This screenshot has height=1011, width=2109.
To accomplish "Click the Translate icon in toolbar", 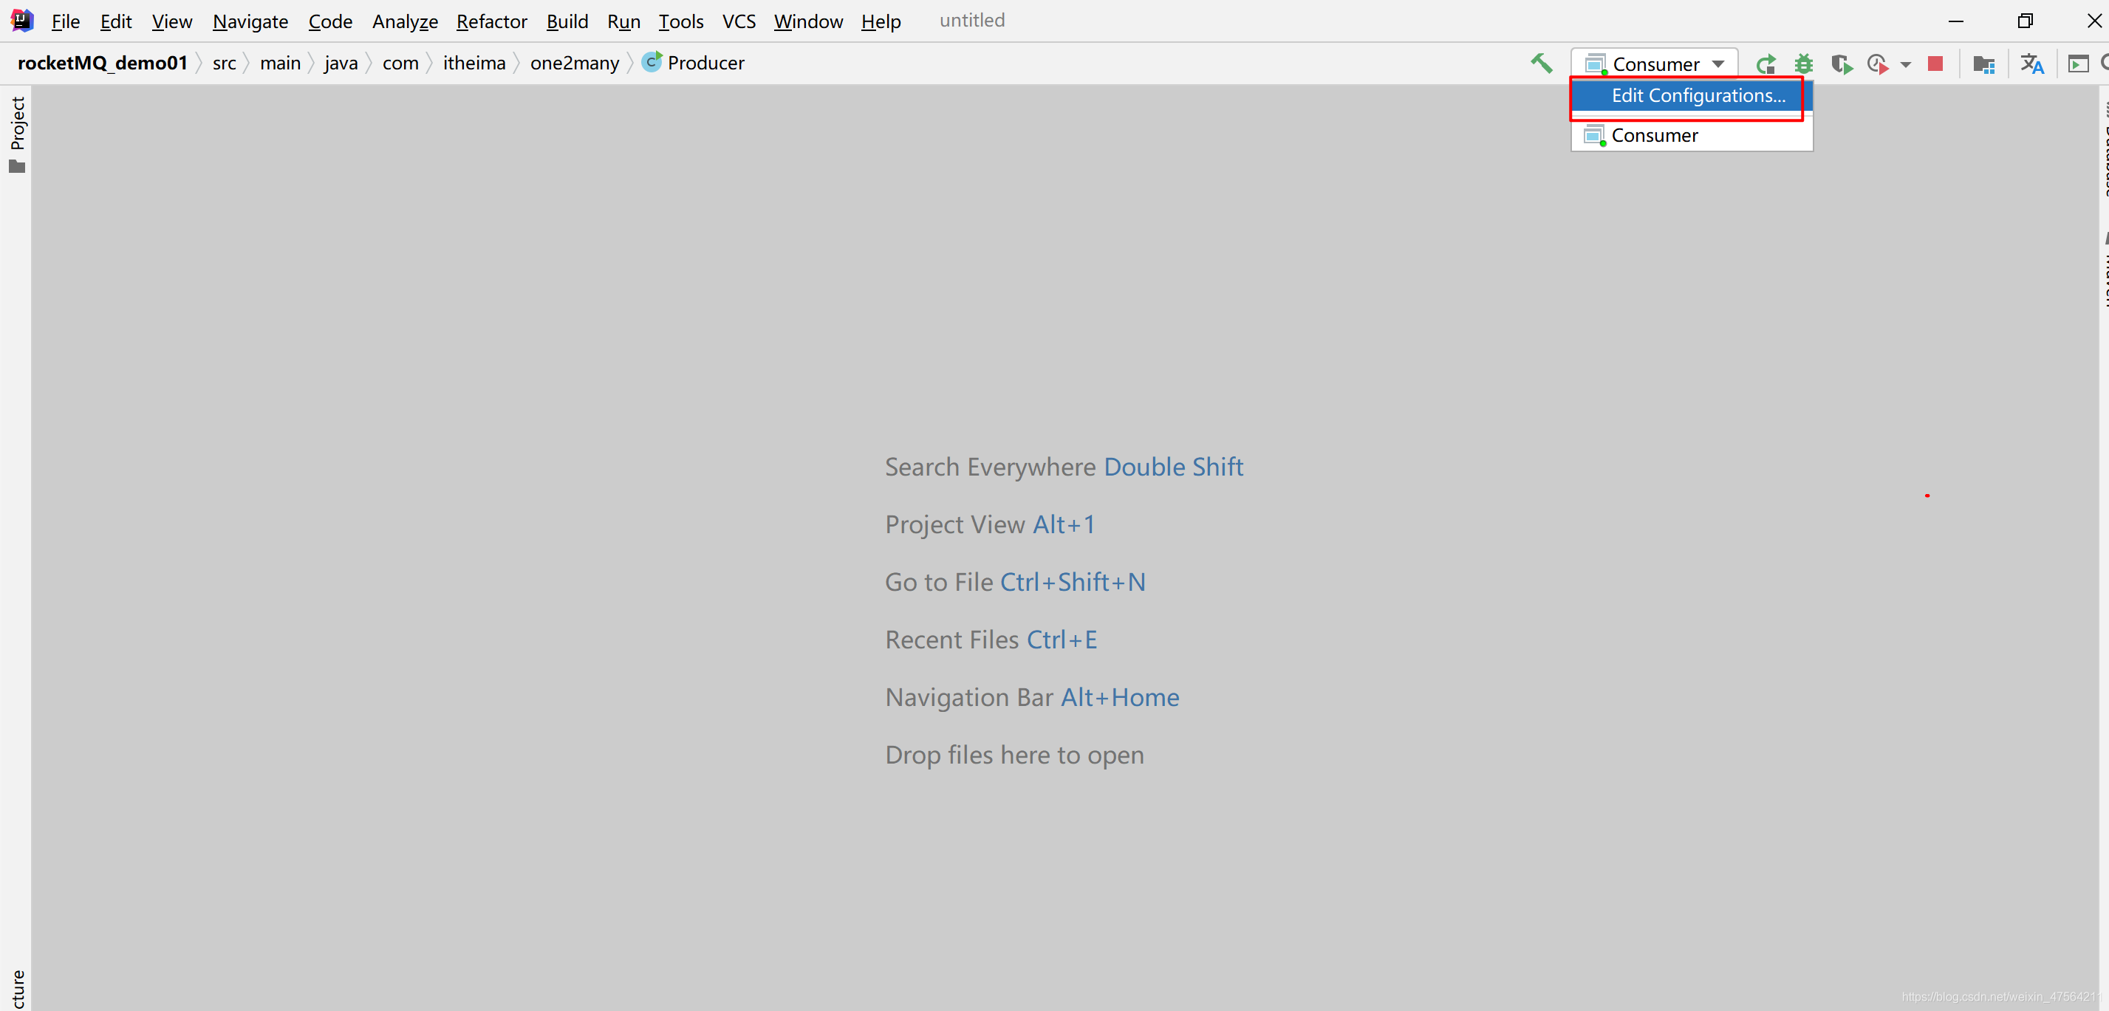I will (2032, 64).
